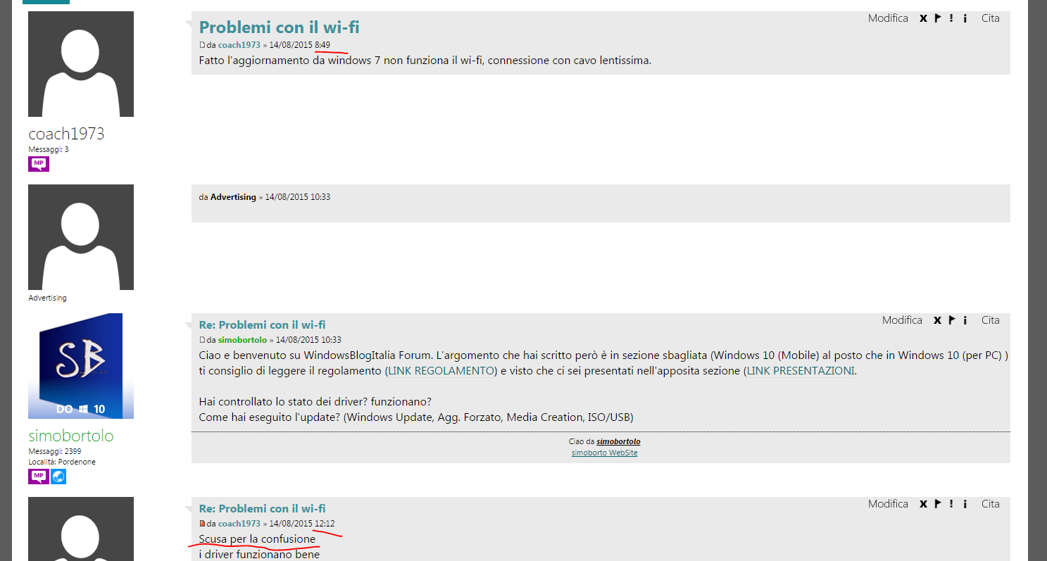Click text 'Scusa per la confusione'
Screen dimensions: 1047x561
[257, 539]
